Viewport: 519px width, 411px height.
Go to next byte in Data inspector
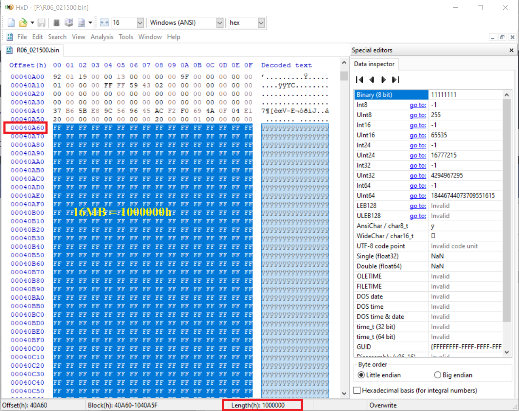point(384,79)
